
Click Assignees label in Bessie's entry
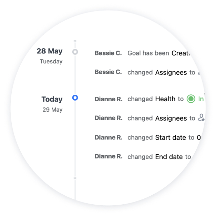(171, 73)
